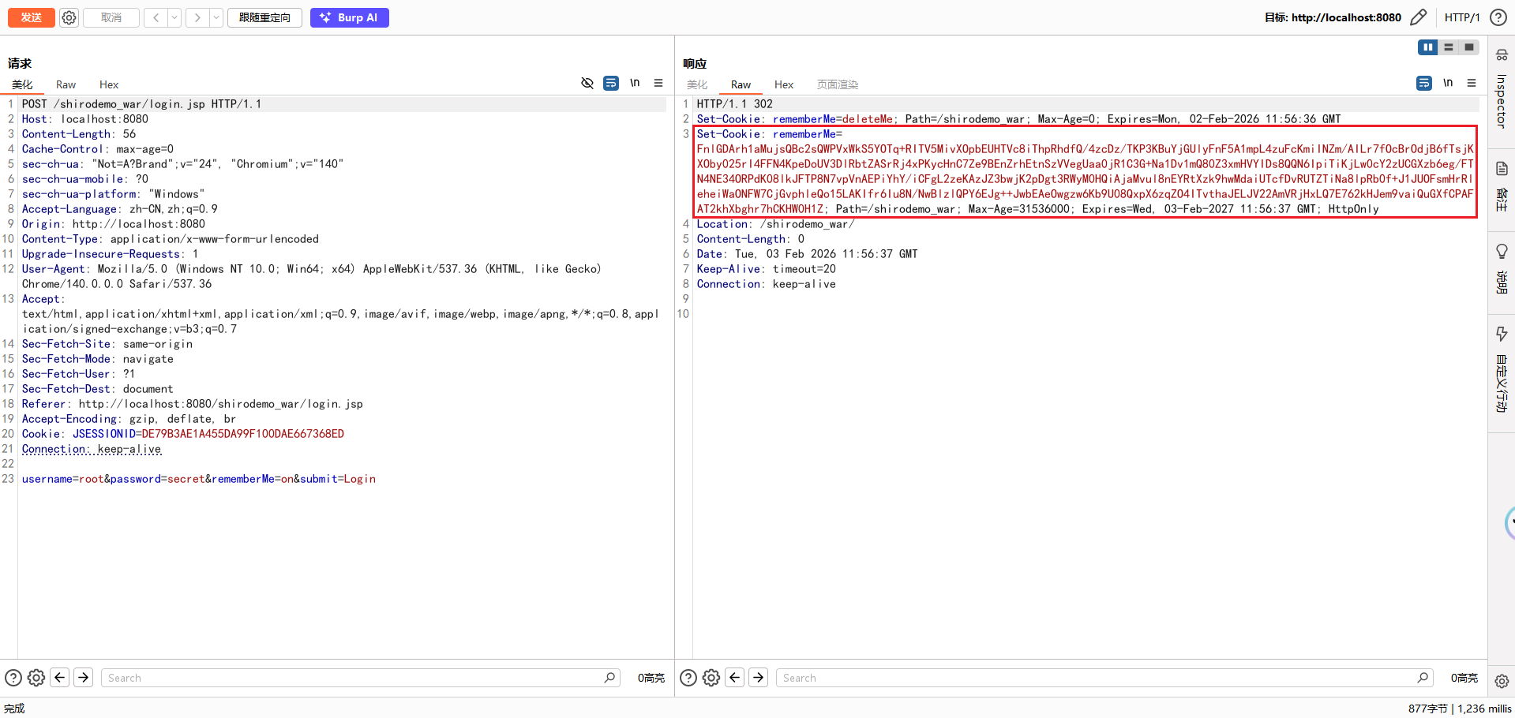Open the gear settings at sidebar bottom
The width and height of the screenshot is (1515, 718).
click(1502, 681)
